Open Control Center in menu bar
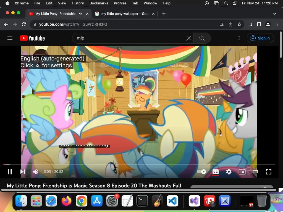 point(235,3)
